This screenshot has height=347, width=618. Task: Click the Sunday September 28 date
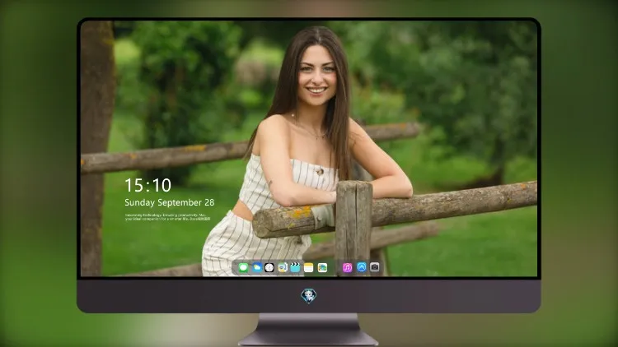click(170, 202)
